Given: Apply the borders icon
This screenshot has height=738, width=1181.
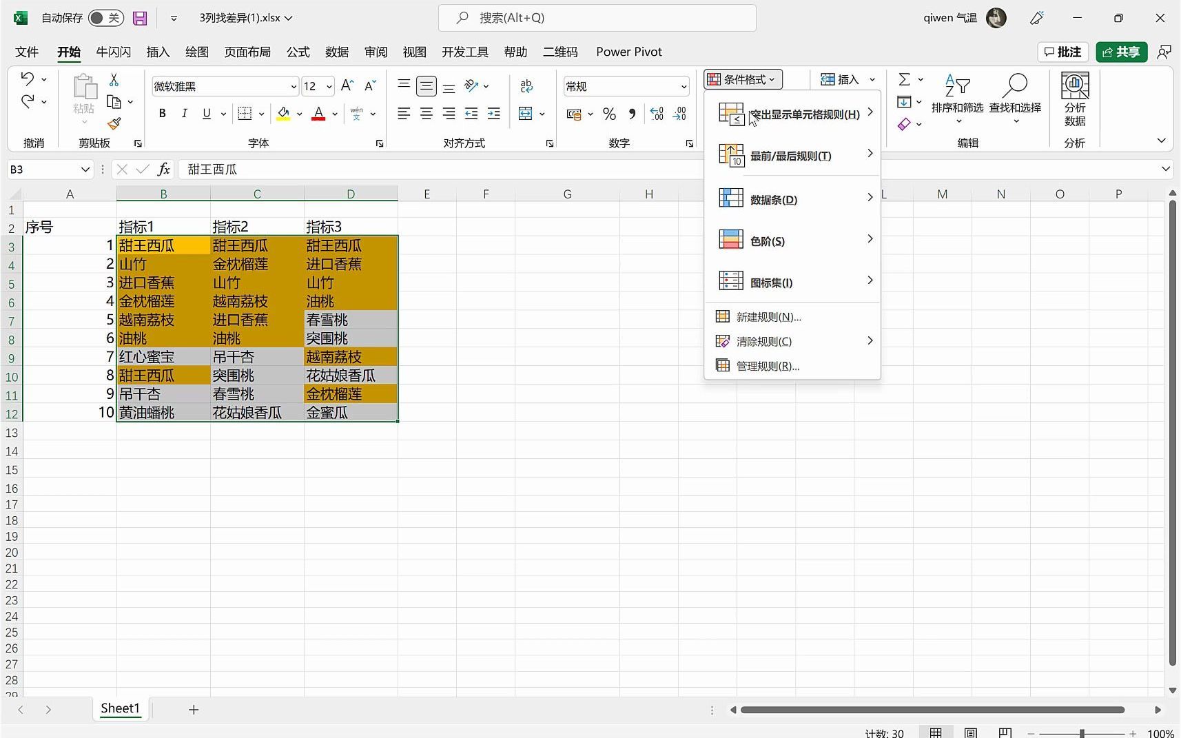Looking at the screenshot, I should click(x=245, y=114).
